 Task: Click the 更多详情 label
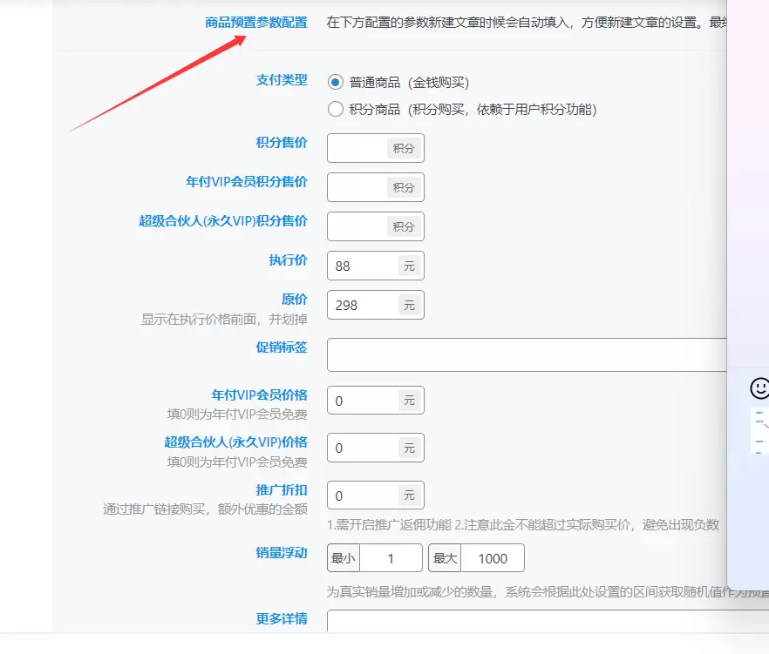(282, 618)
